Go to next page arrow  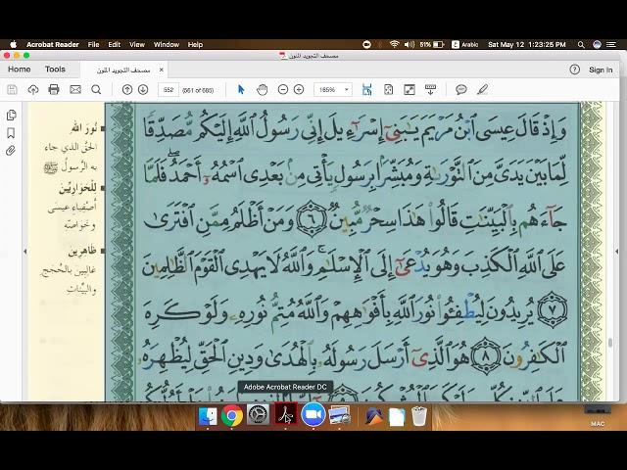click(x=143, y=89)
